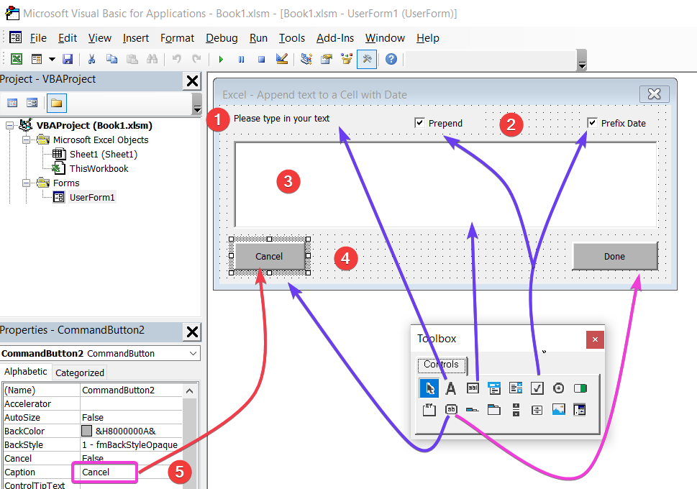Click View Object in the Project panel
Viewport: 697px width, 489px height.
point(32,103)
